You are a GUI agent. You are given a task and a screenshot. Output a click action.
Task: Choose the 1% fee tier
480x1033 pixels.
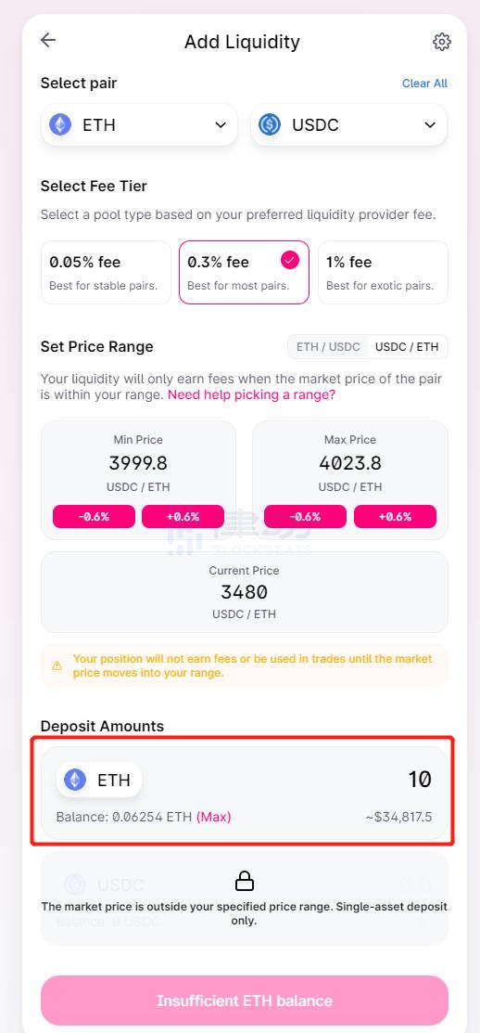[383, 272]
